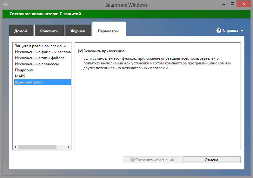Expand the Справка dropdown arrow
Image resolution: width=253 pixels, height=178 pixels.
coord(242,31)
